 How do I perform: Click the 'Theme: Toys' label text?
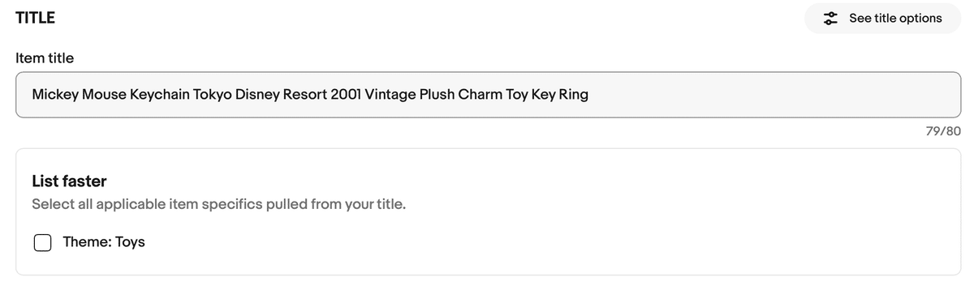click(104, 242)
